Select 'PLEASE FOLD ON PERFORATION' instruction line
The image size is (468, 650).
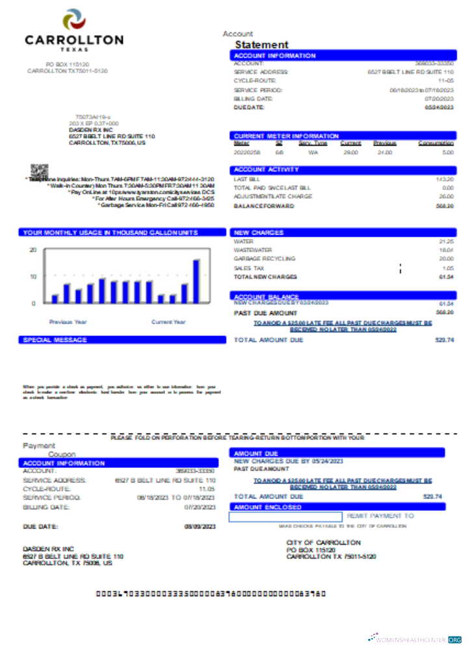[237, 437]
